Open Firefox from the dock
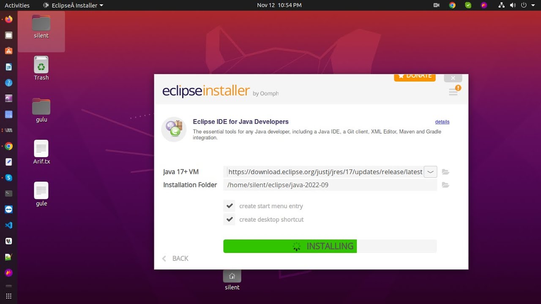The image size is (541, 304). pos(8,19)
